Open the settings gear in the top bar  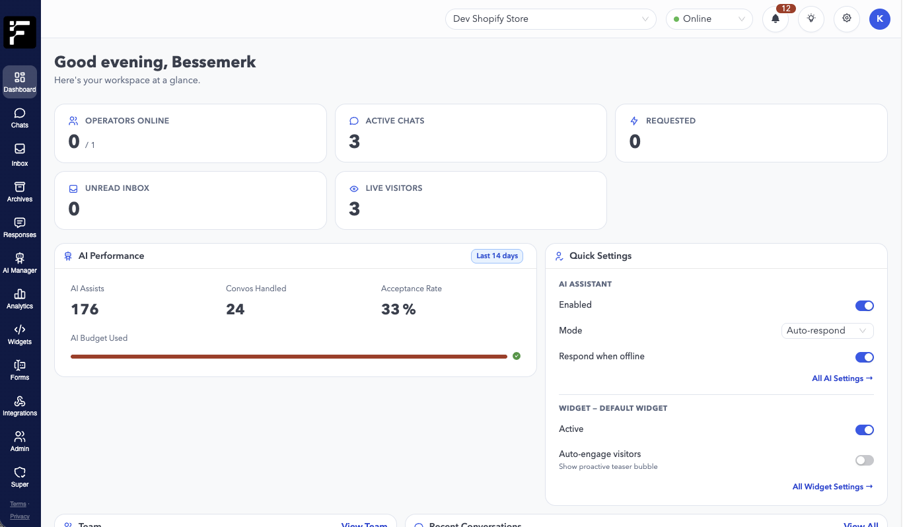click(x=846, y=19)
